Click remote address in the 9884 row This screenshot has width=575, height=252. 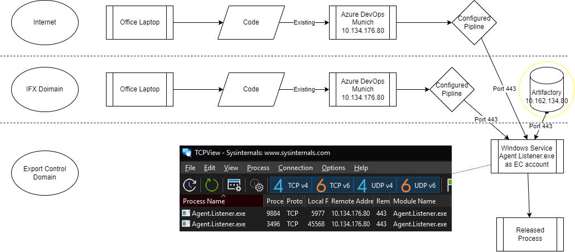[351, 213]
